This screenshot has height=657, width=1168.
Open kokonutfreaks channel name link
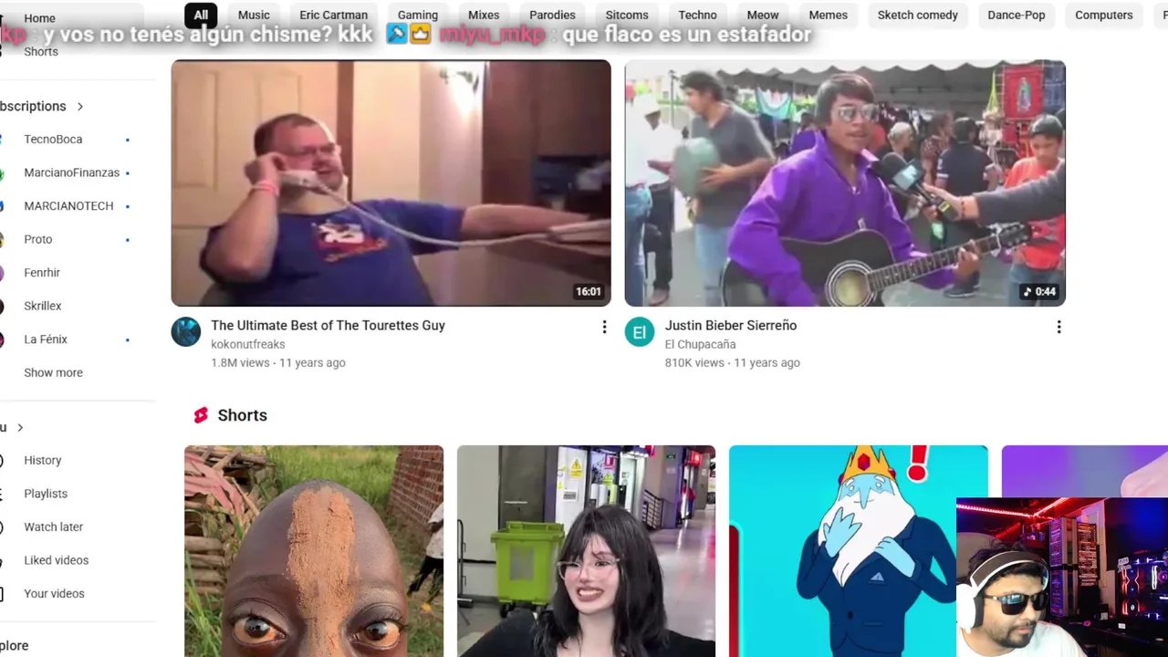point(248,344)
